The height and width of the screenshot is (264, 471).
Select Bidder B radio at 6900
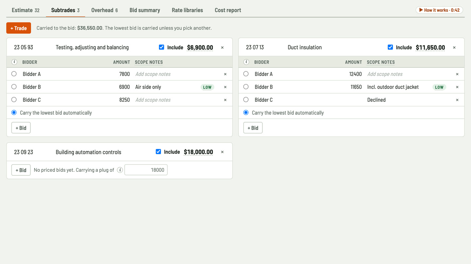(14, 87)
